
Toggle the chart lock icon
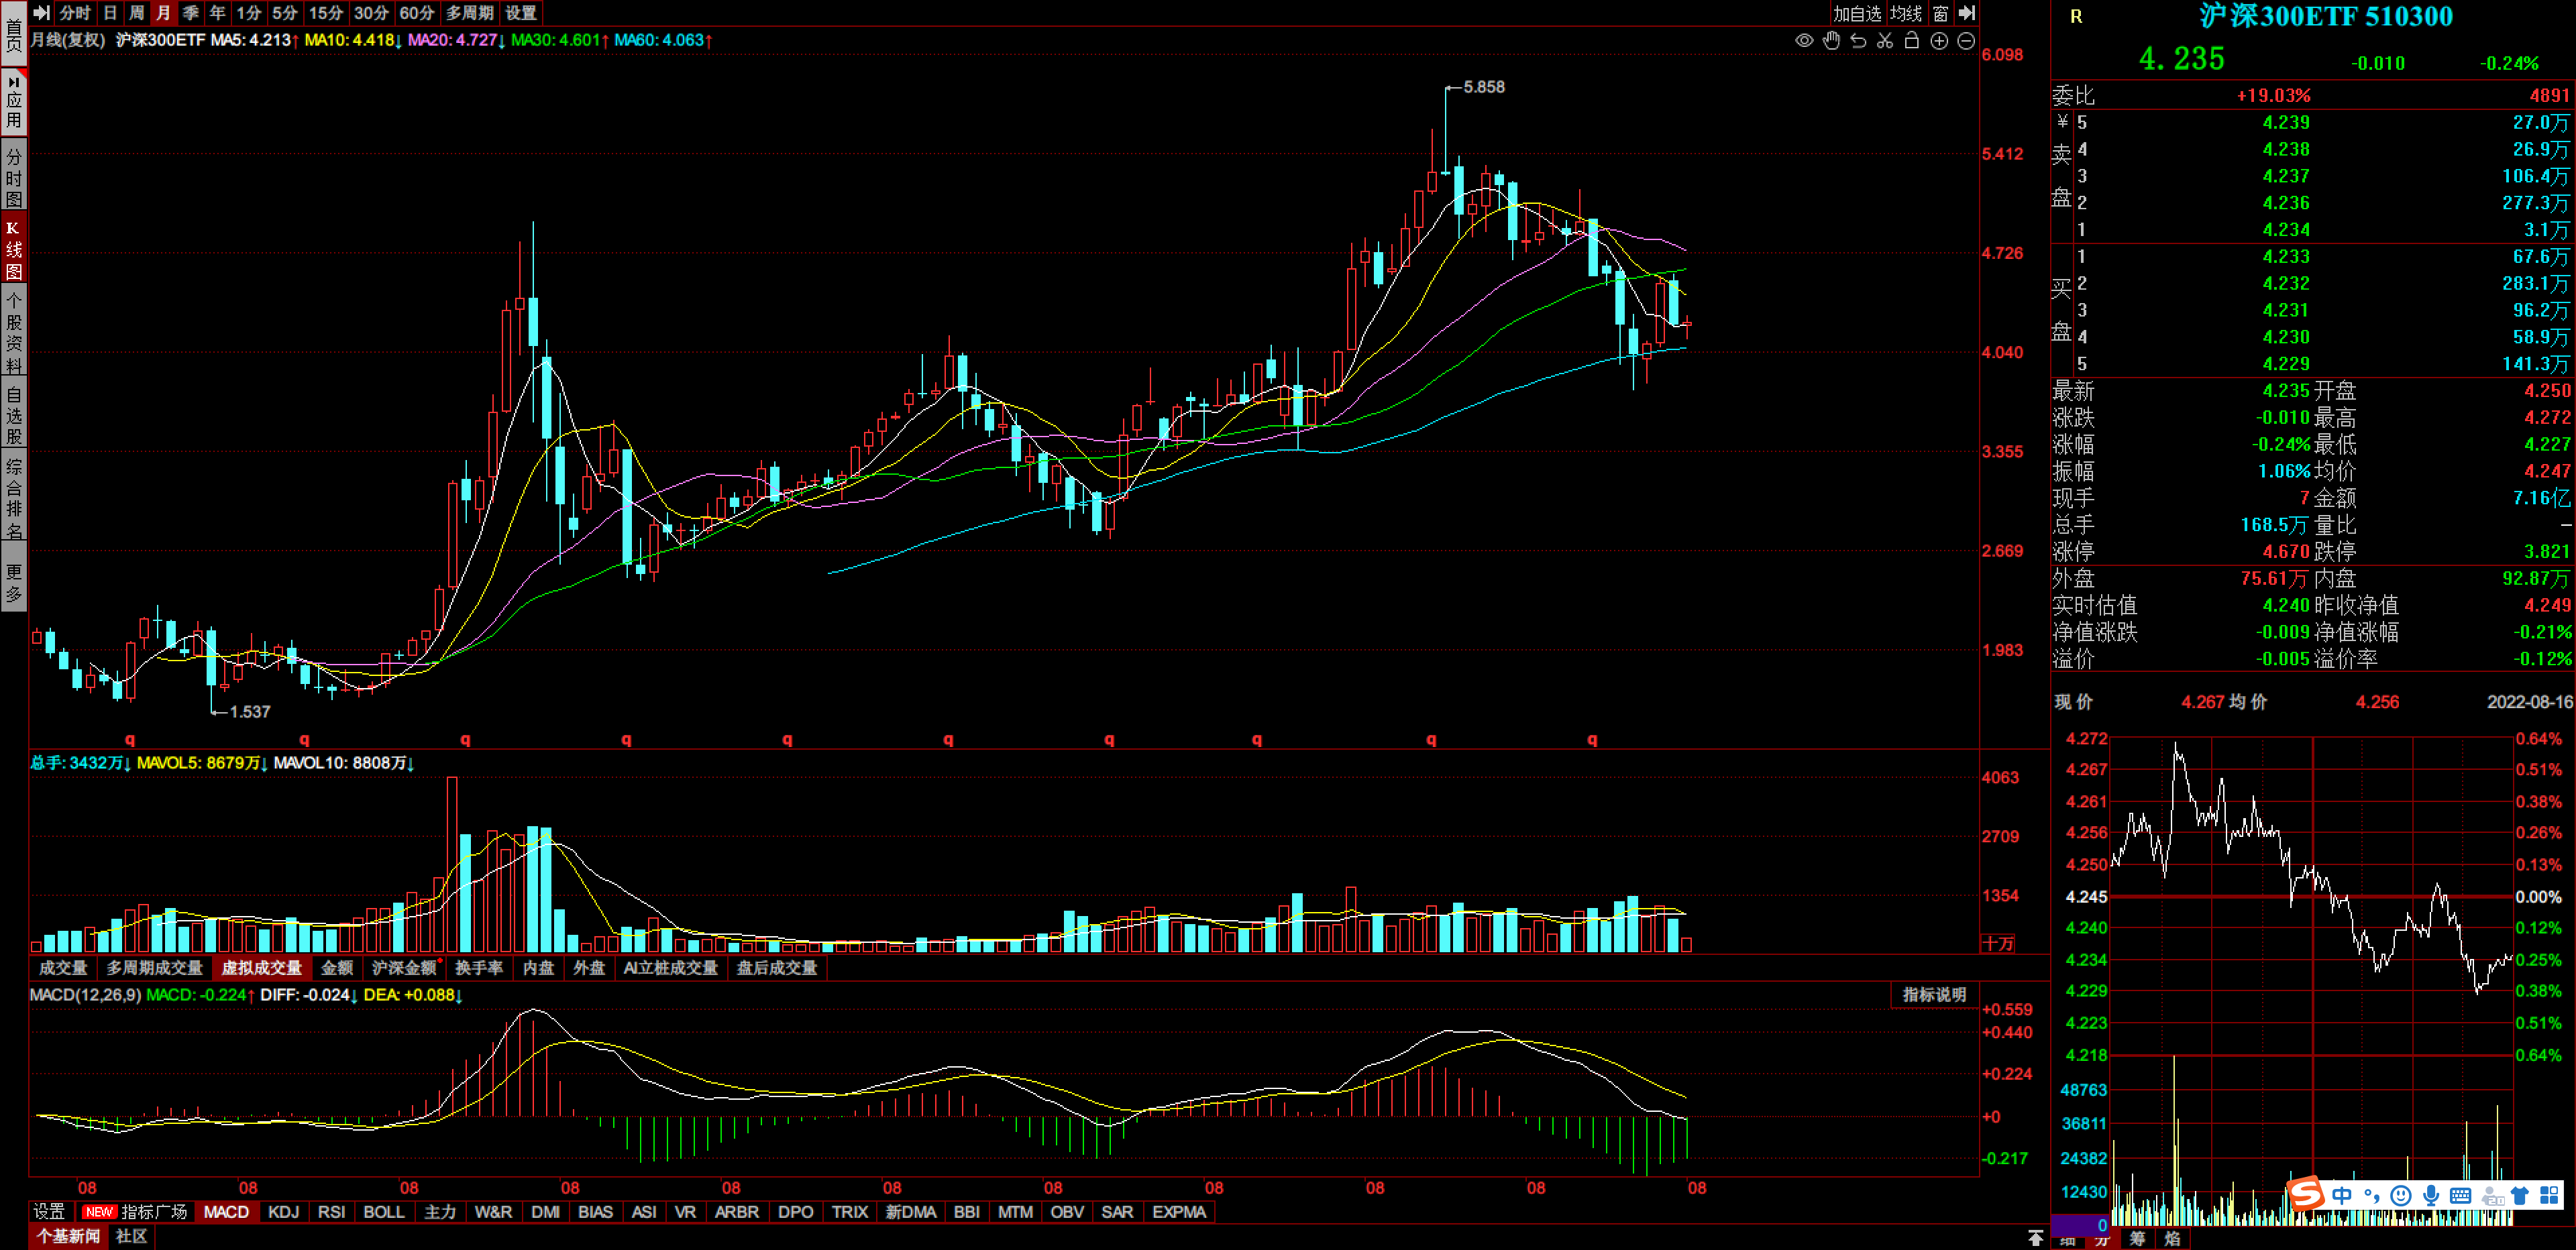click(x=1912, y=41)
